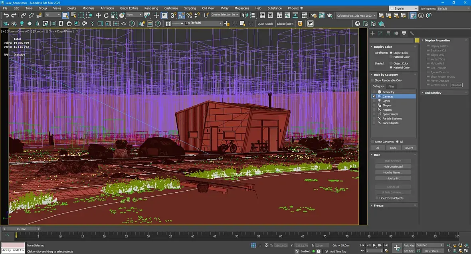This screenshot has width=471, height=254.
Task: Open the Rendering menu
Action: coord(151,8)
